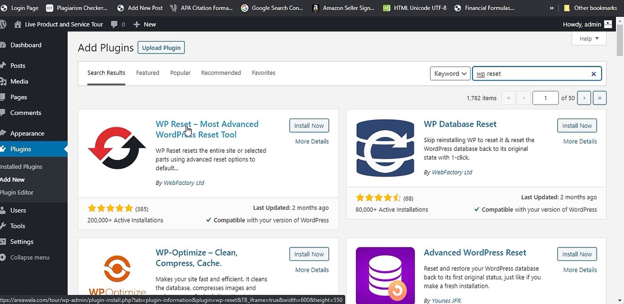Click the Dashboard gauge icon
624x304 pixels.
[3, 45]
